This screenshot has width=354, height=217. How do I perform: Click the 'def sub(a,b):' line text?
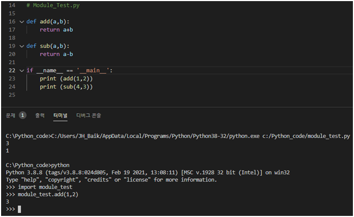point(48,46)
